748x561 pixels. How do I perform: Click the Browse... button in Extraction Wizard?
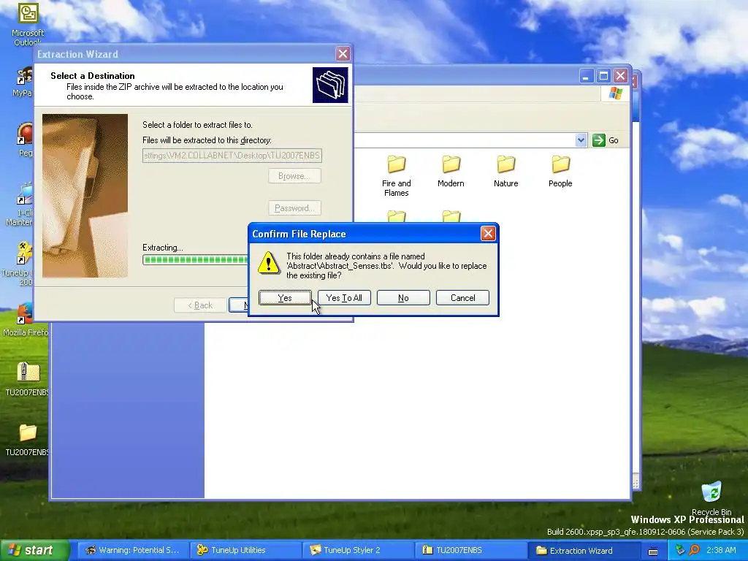tap(294, 176)
